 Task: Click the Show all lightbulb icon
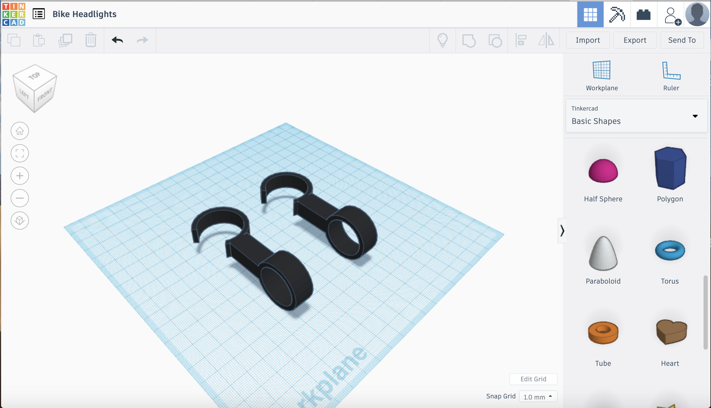click(443, 40)
